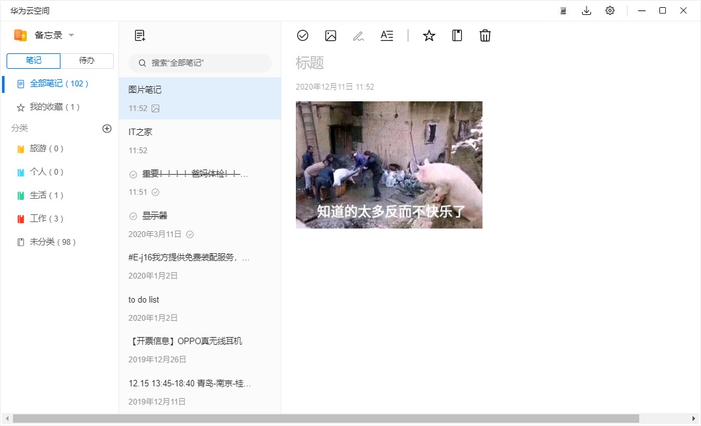Star the current note as favorite

coord(429,36)
